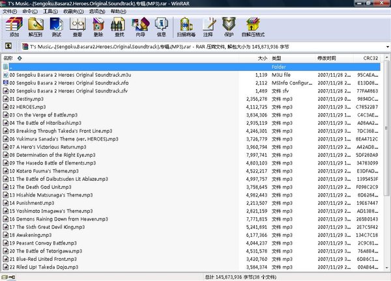Viewport: 391px width, 281px height.
Task: Select '19 Peasant Convoy Battle.mp3'
Action: click(43, 243)
